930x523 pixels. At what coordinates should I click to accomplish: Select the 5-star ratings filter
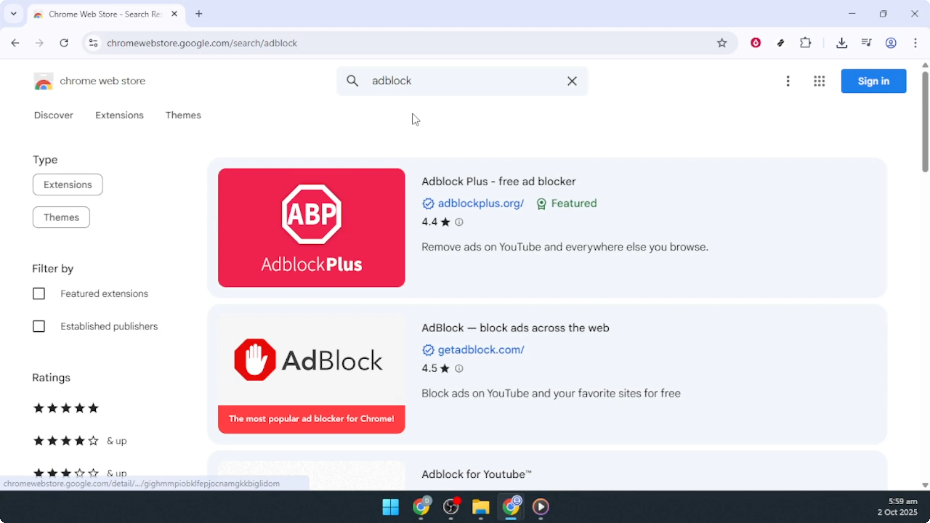click(65, 408)
